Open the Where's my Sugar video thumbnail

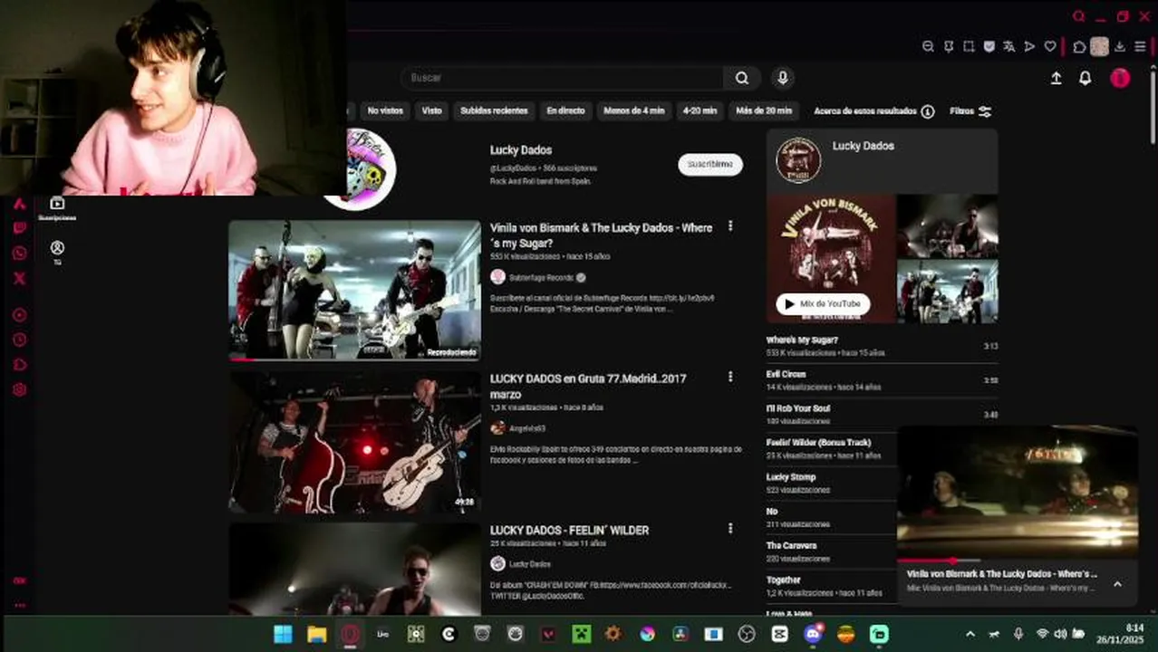pyautogui.click(x=354, y=290)
